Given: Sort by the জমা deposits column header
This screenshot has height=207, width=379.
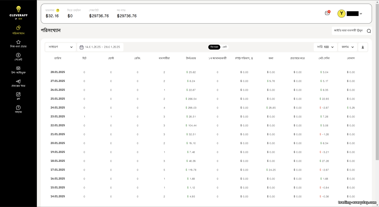Looking at the screenshot, I should [x=271, y=58].
